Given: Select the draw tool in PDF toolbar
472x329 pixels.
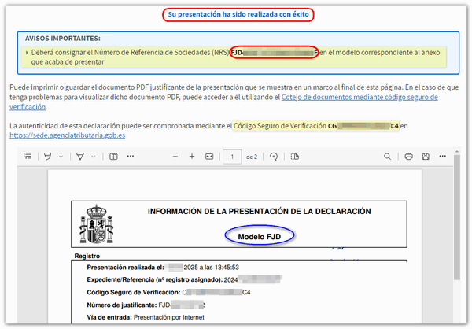Looking at the screenshot, I should tap(79, 157).
